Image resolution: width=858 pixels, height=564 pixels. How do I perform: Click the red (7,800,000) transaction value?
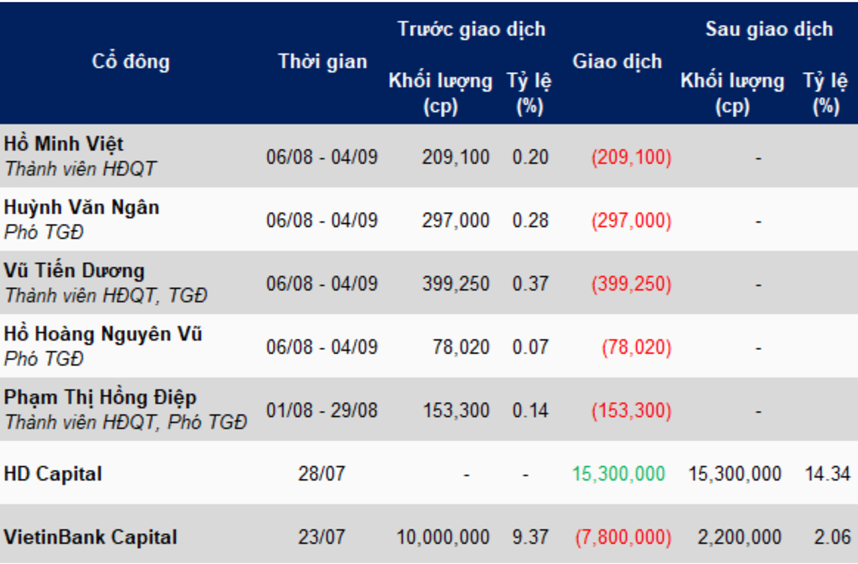point(623,537)
